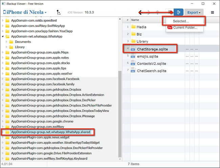Click the Documents folder icon in tree
This screenshot has height=168, width=220.
pyautogui.click(x=11, y=42)
